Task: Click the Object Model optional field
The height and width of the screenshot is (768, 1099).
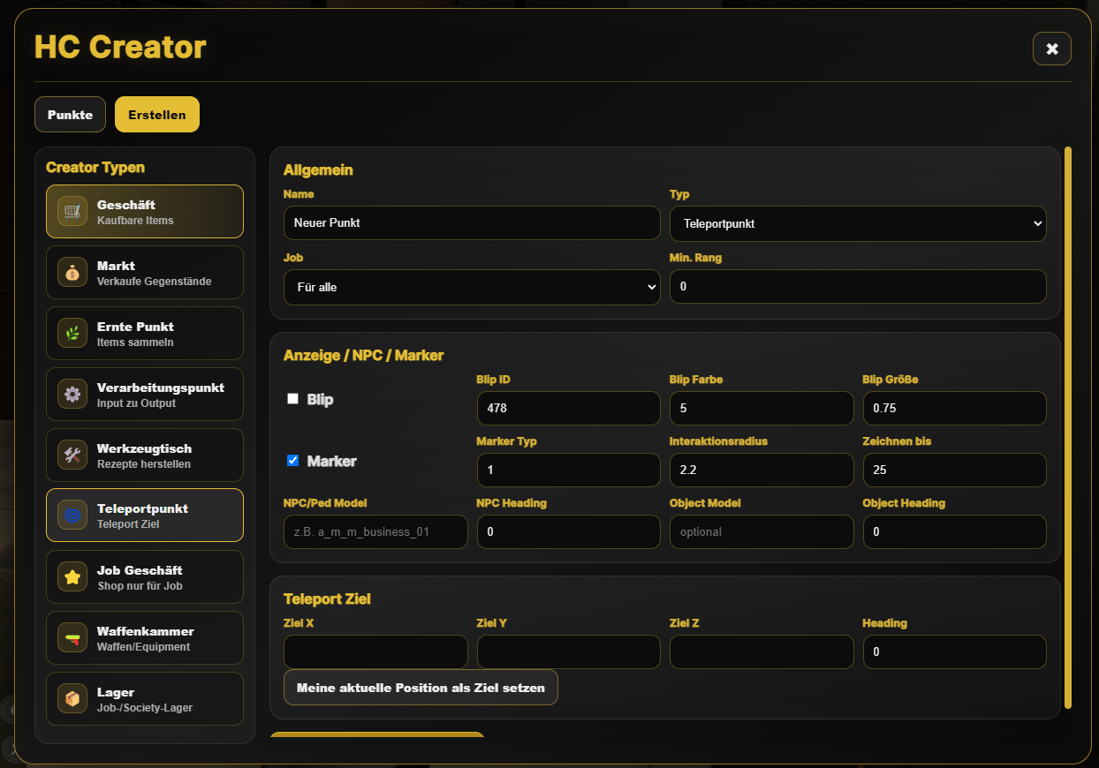Action: pos(762,531)
